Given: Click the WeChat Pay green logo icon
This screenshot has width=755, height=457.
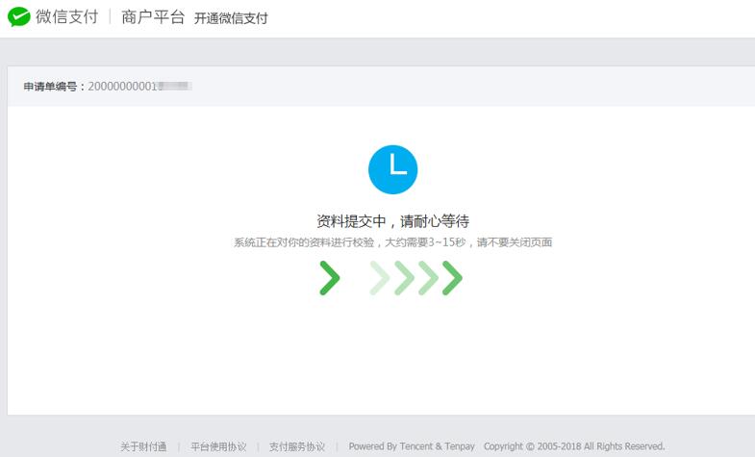Looking at the screenshot, I should pyautogui.click(x=19, y=17).
